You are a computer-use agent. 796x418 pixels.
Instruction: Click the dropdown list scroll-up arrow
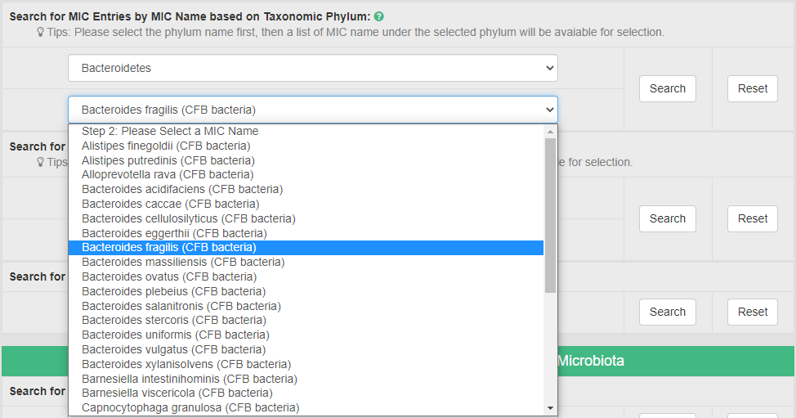550,132
